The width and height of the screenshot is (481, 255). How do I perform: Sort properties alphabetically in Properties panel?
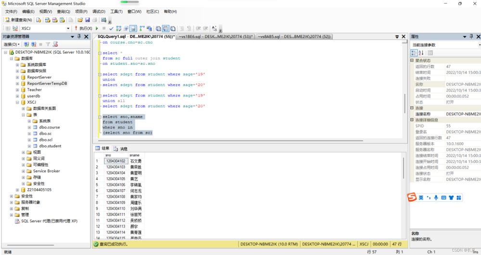tap(421, 53)
